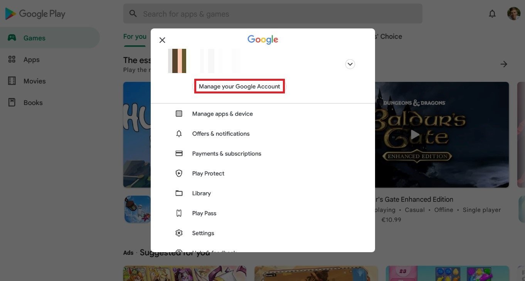Click the Library folder icon

(x=179, y=193)
